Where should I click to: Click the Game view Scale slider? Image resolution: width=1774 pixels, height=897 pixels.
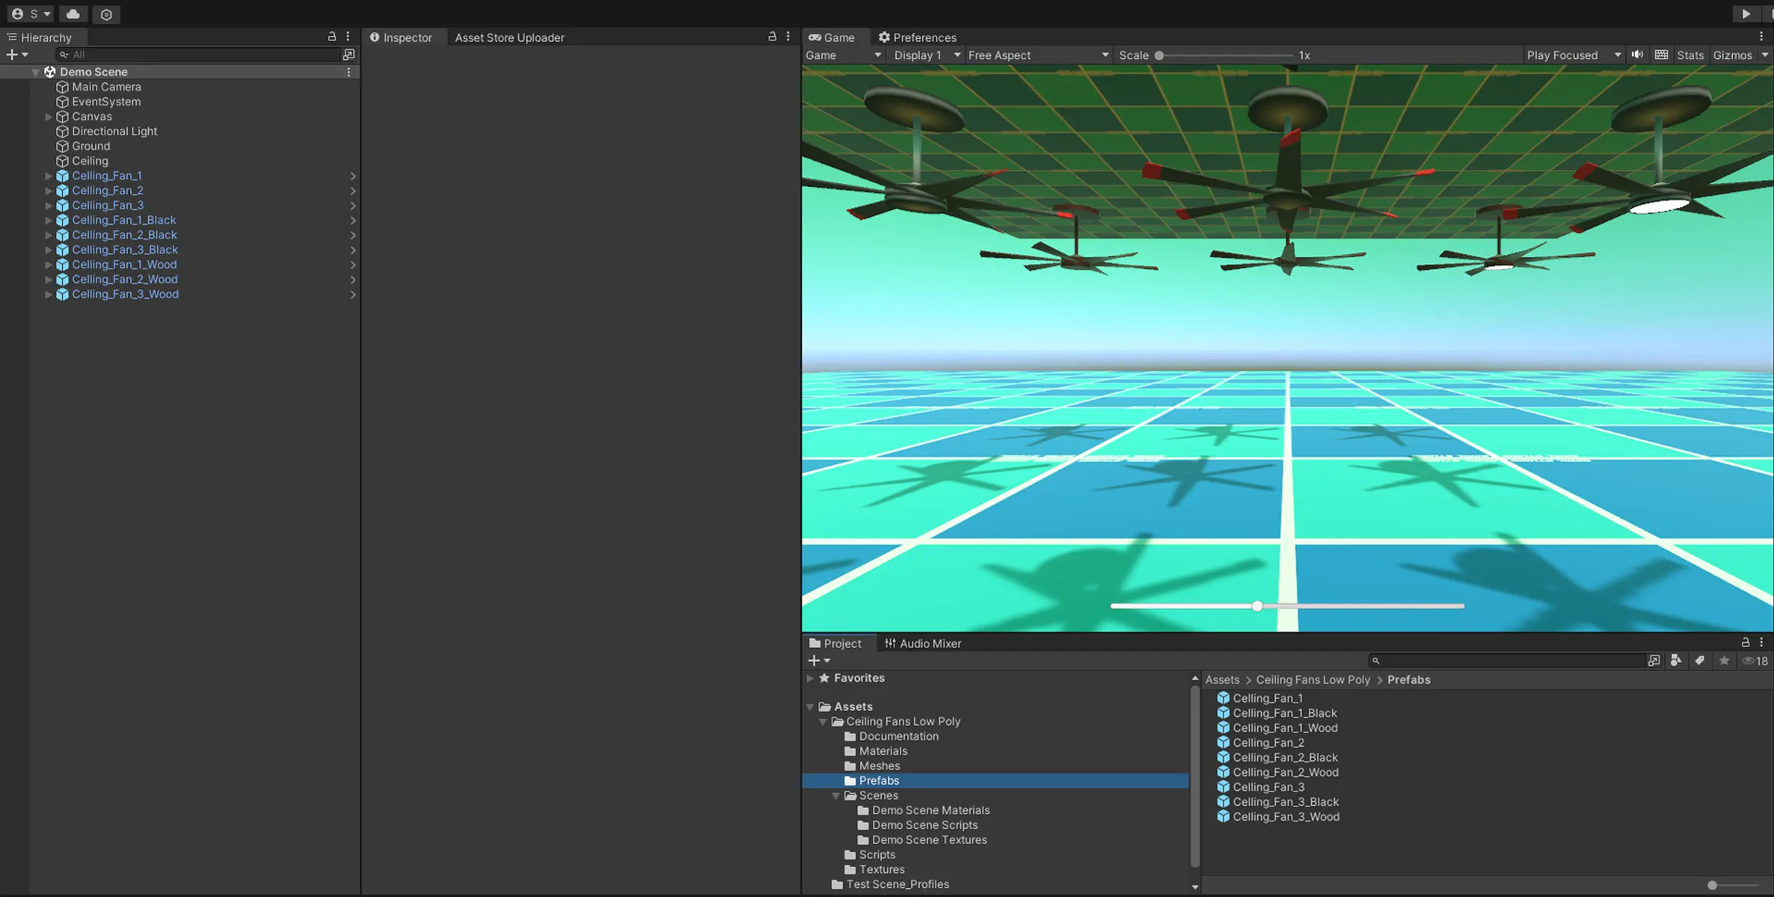1225,55
